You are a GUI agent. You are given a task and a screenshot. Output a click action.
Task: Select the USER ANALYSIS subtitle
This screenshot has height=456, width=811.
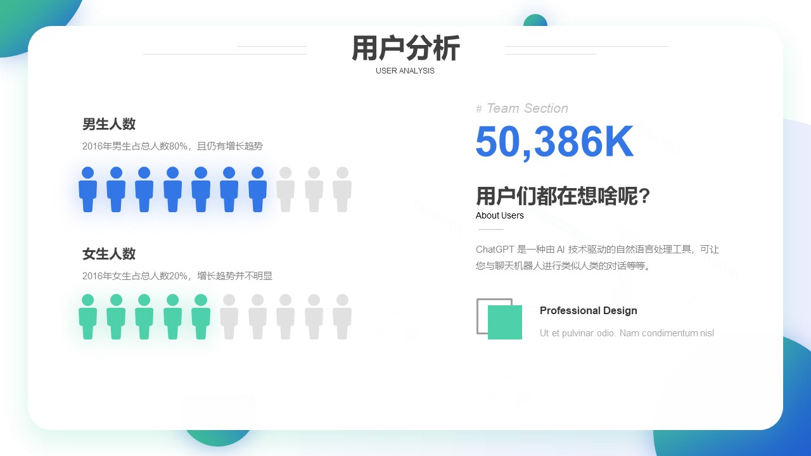pos(405,71)
